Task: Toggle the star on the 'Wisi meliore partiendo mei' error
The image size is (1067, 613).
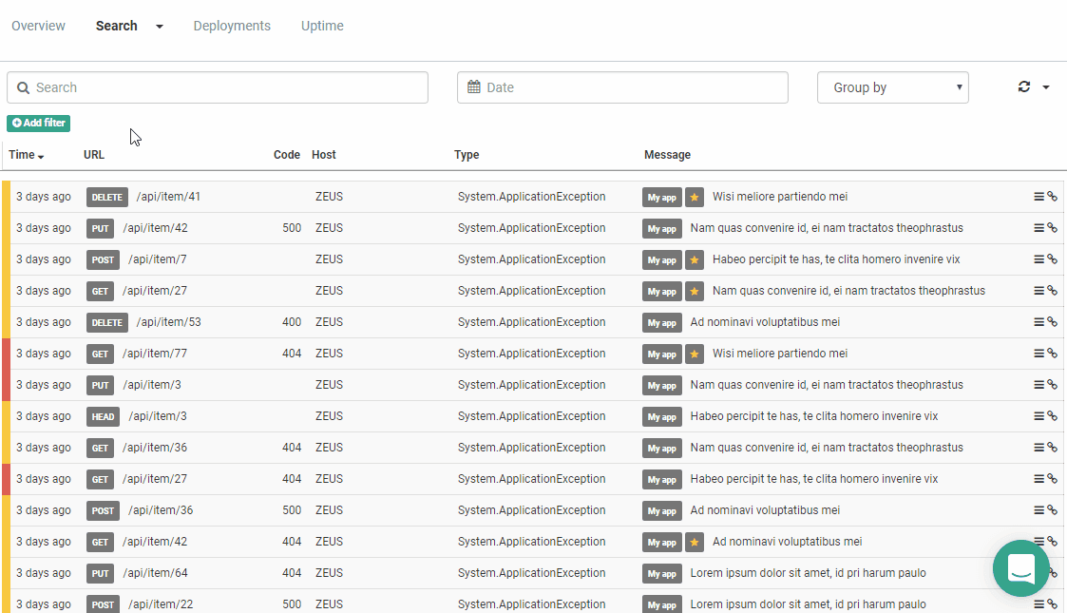Action: pos(695,197)
